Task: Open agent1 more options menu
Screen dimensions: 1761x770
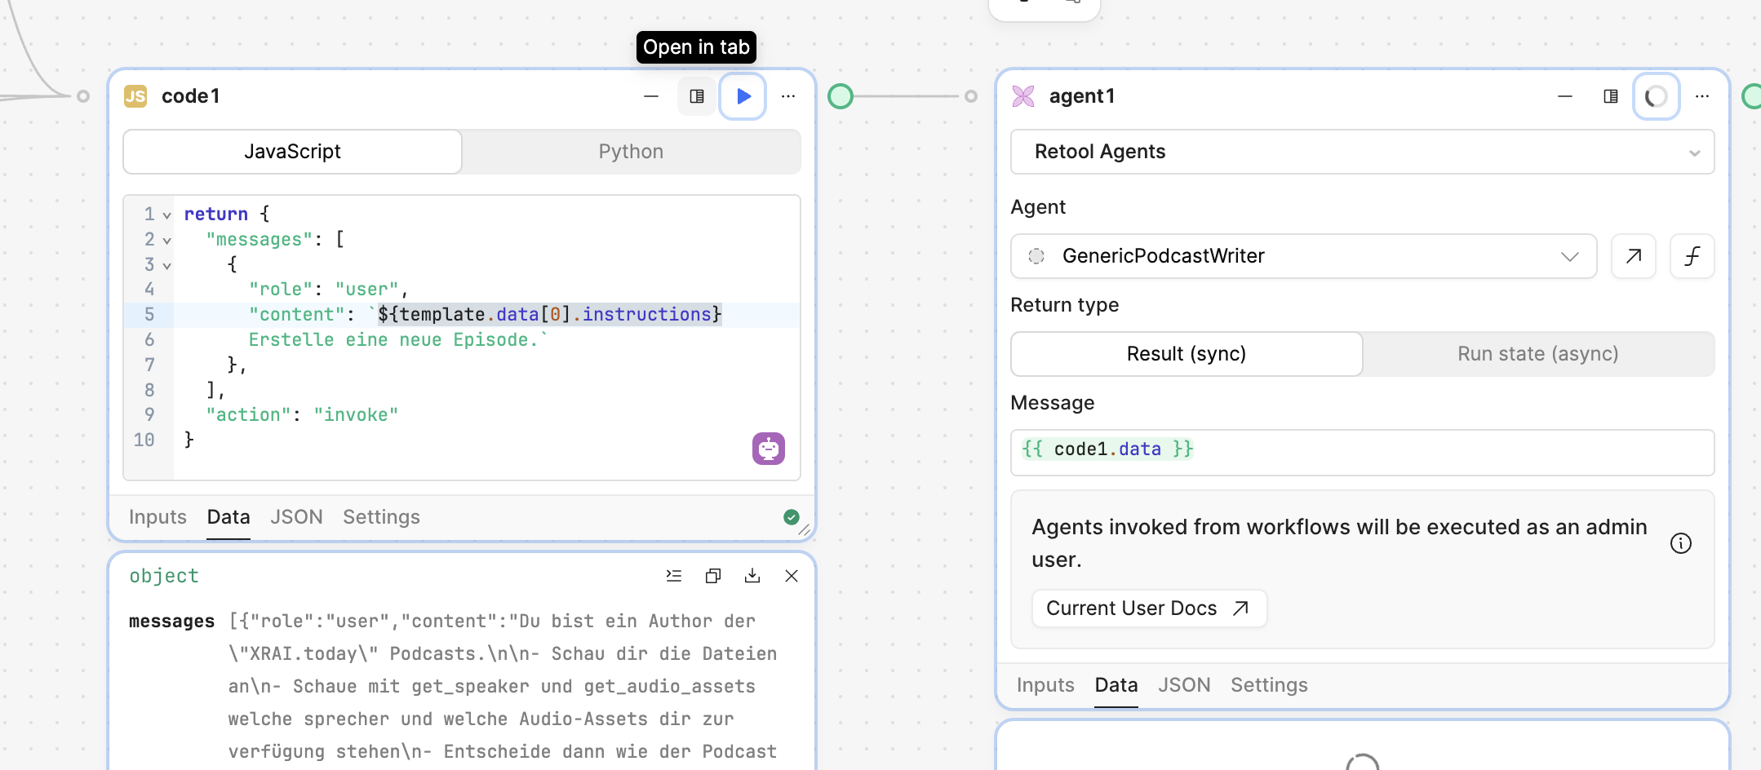Action: click(1702, 96)
